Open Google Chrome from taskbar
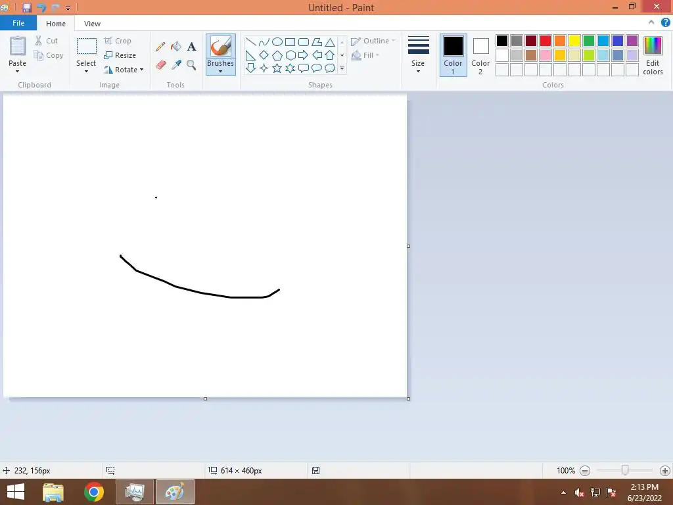Viewport: 673px width, 505px height. click(94, 492)
